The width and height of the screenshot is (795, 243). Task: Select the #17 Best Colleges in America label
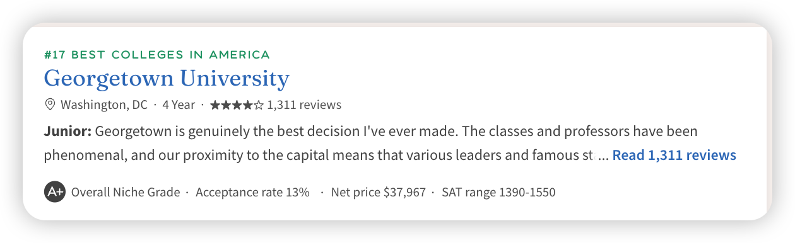pyautogui.click(x=157, y=55)
